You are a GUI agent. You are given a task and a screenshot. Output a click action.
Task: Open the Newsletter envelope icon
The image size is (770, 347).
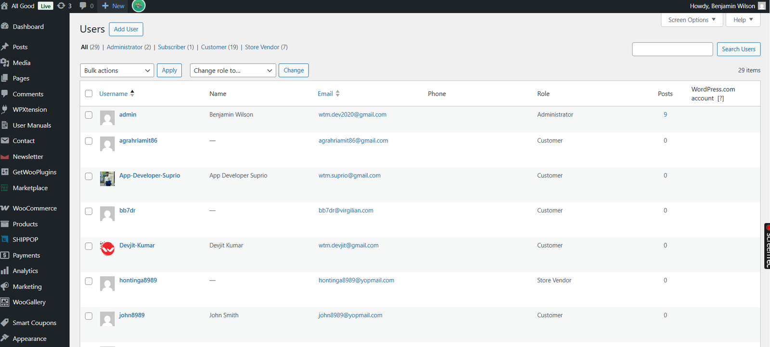pos(5,157)
